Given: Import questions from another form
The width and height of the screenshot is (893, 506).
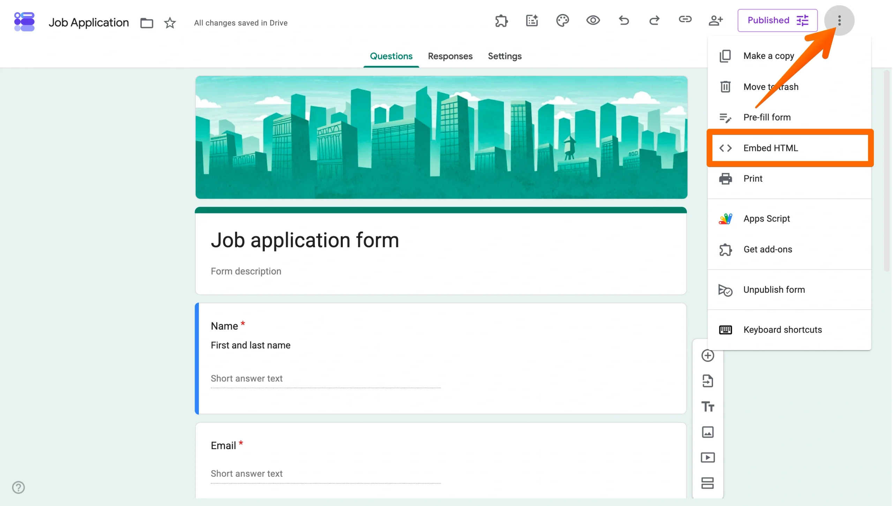Looking at the screenshot, I should 708,381.
